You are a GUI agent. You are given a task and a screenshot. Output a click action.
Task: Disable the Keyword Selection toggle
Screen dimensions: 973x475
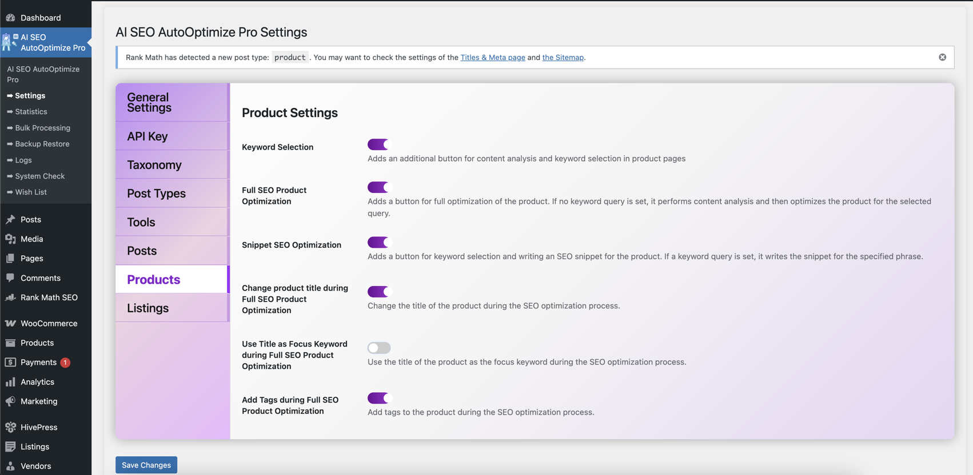pos(378,144)
